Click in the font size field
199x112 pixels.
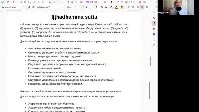[x=71, y=7]
